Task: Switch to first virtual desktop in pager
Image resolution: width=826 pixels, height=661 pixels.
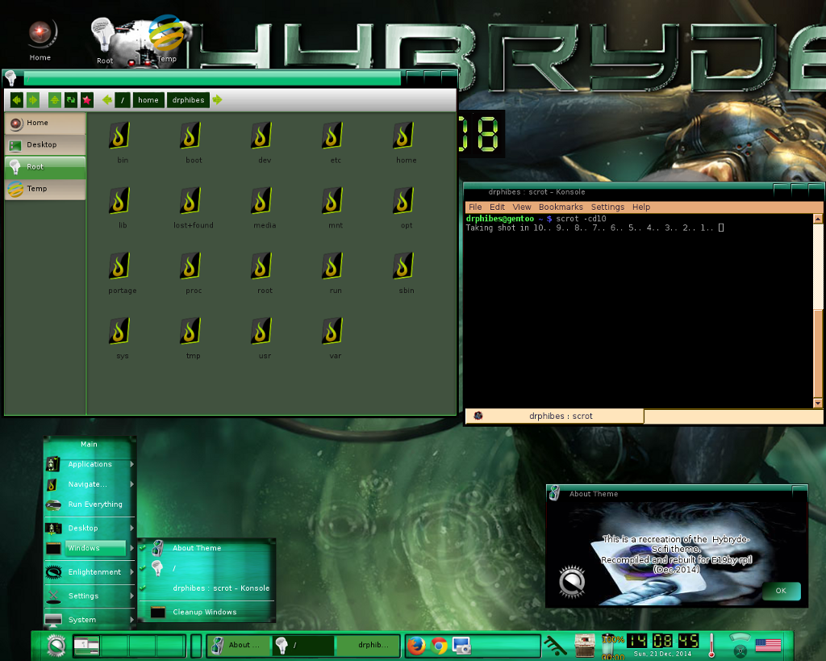Action: [86, 645]
